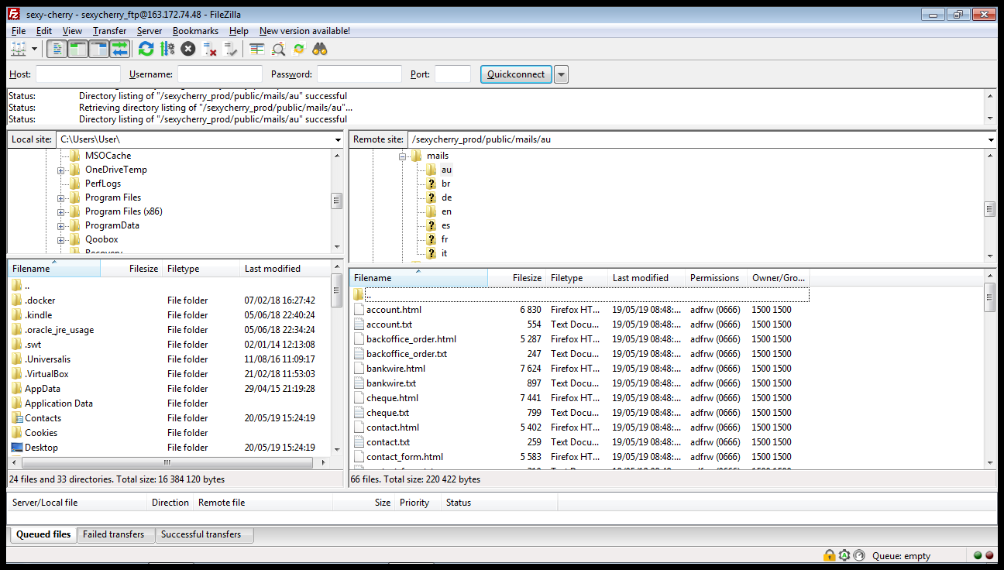The width and height of the screenshot is (1004, 570).
Task: Toggle transfer queue display
Action: coord(119,50)
